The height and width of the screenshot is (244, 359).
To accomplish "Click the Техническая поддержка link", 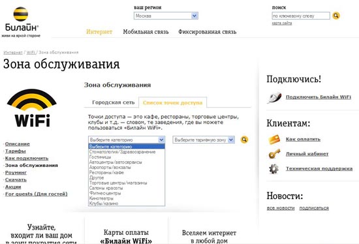I will [x=319, y=169].
